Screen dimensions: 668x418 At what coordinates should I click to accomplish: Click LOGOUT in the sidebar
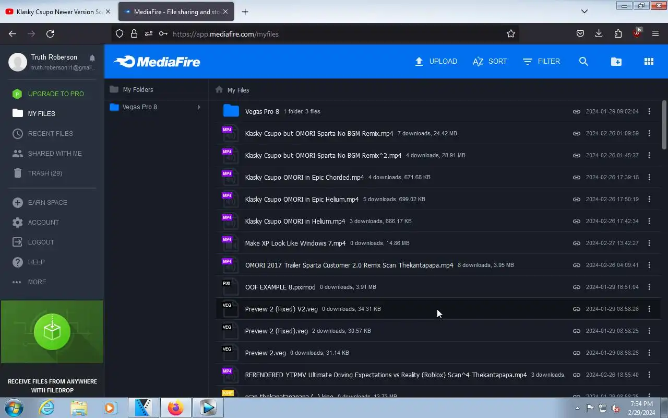point(33,242)
